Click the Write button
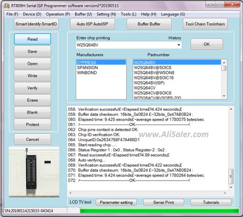This screenshot has width=243, height=217. 32,76
